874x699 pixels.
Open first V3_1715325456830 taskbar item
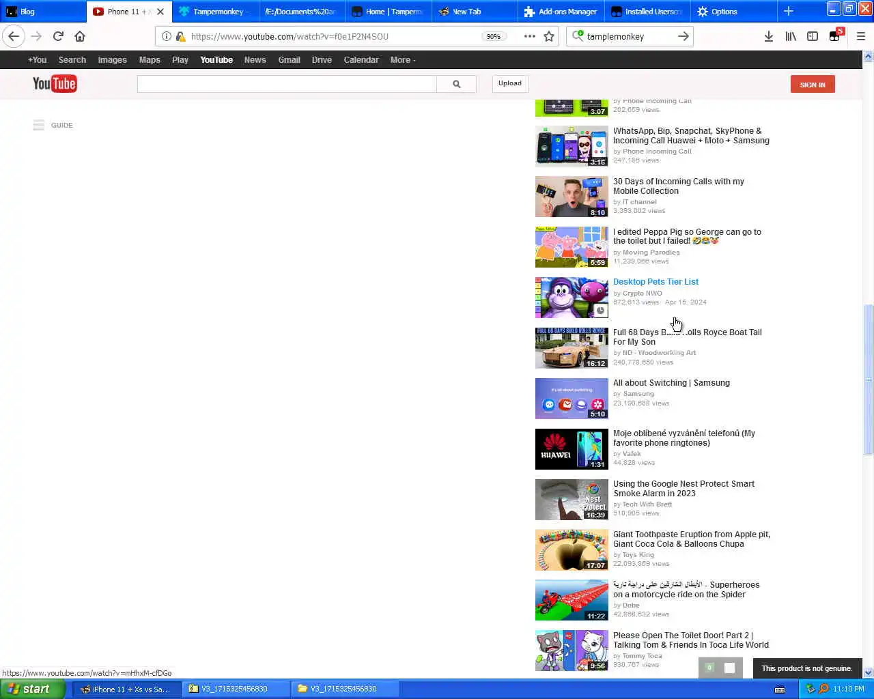click(x=234, y=689)
